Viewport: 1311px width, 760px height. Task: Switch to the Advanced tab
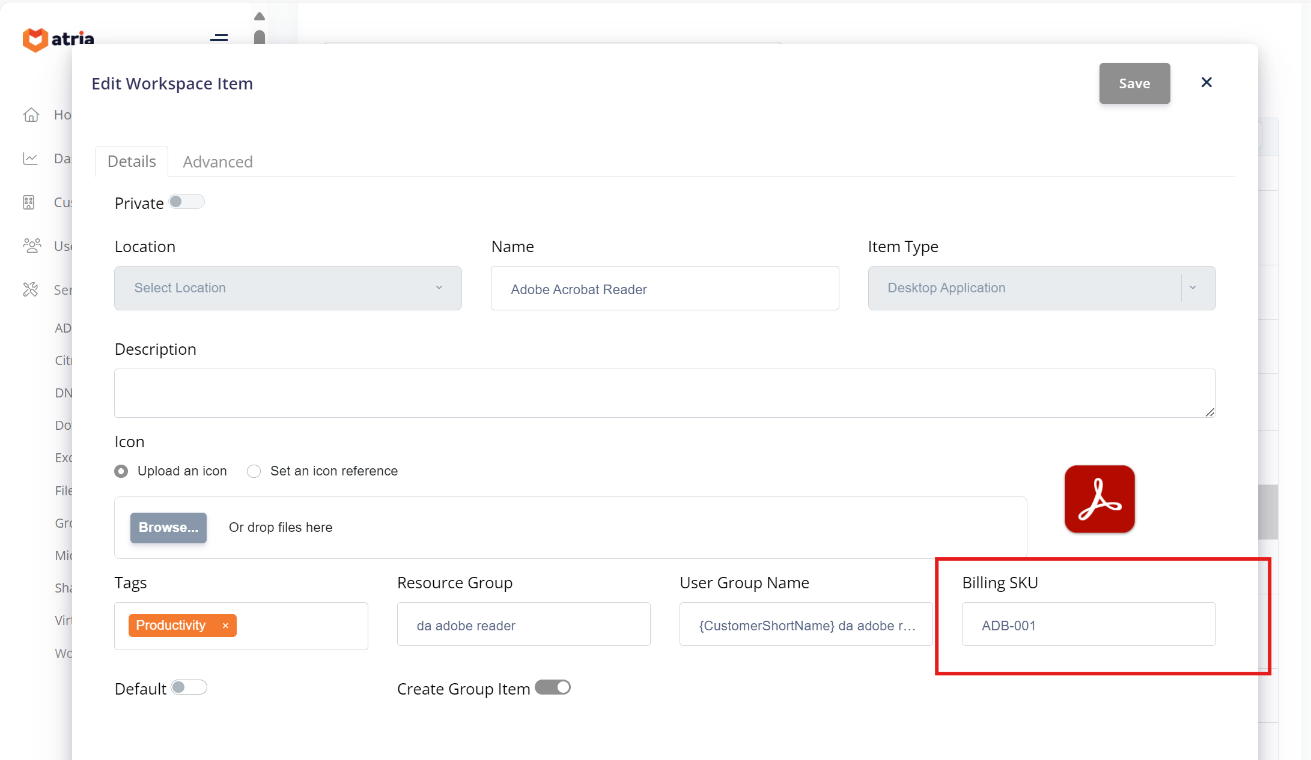pos(217,162)
